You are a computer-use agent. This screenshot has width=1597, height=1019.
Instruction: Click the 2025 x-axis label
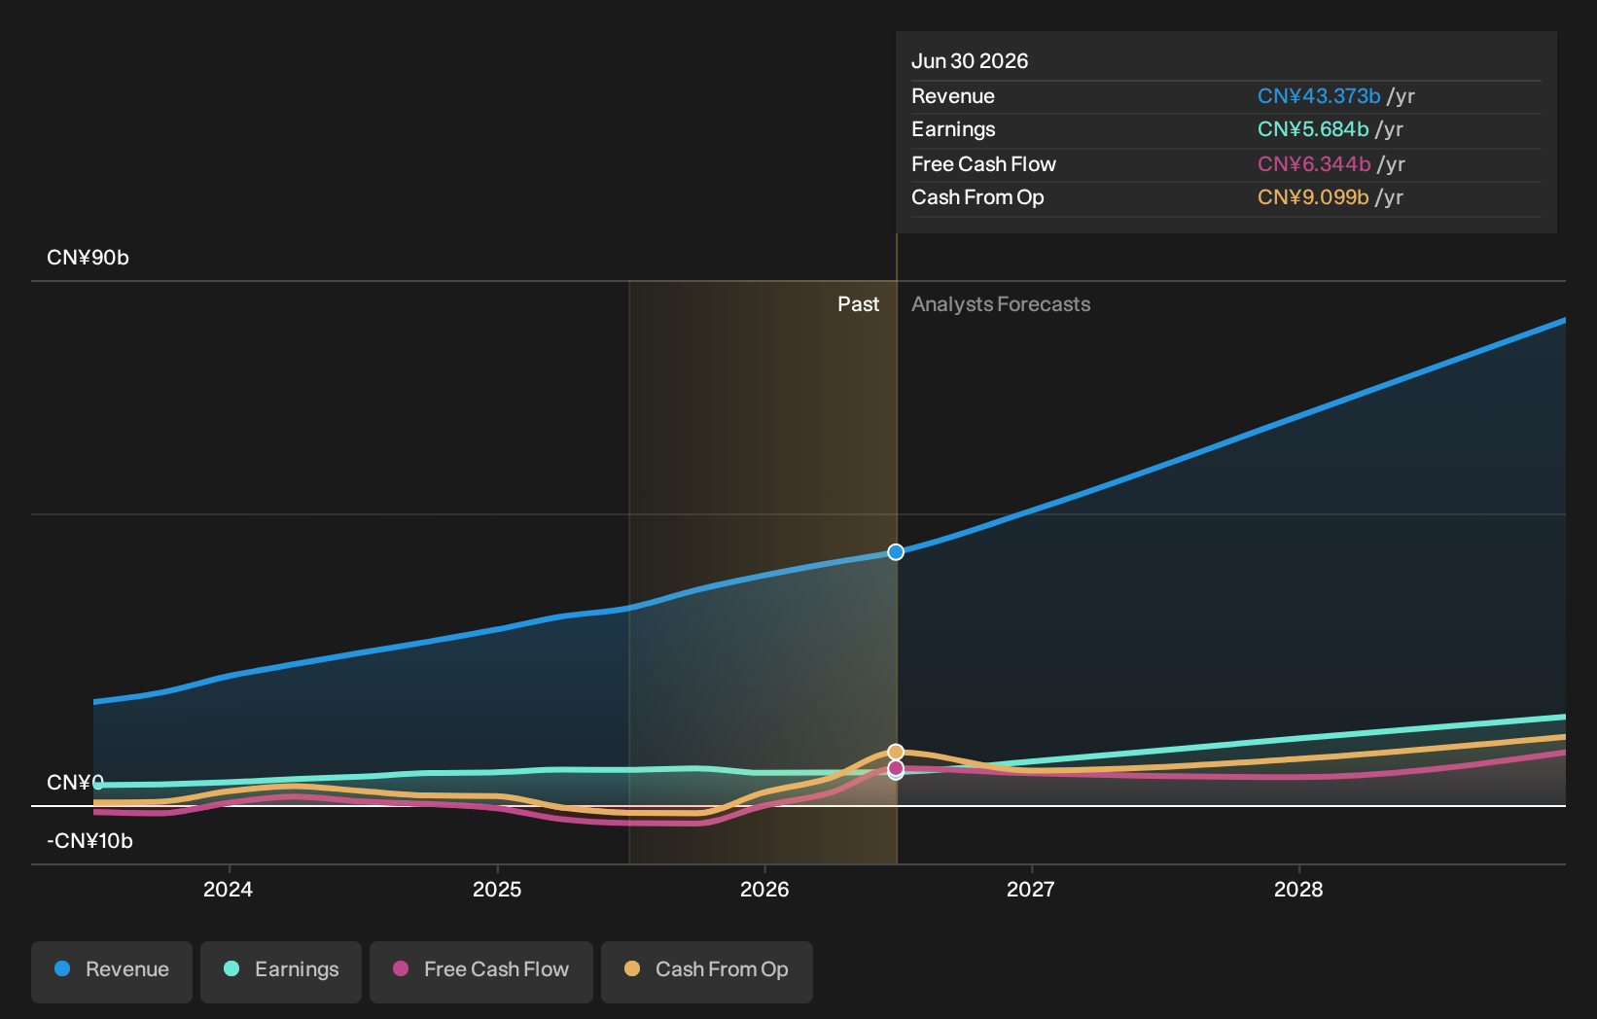pos(497,890)
